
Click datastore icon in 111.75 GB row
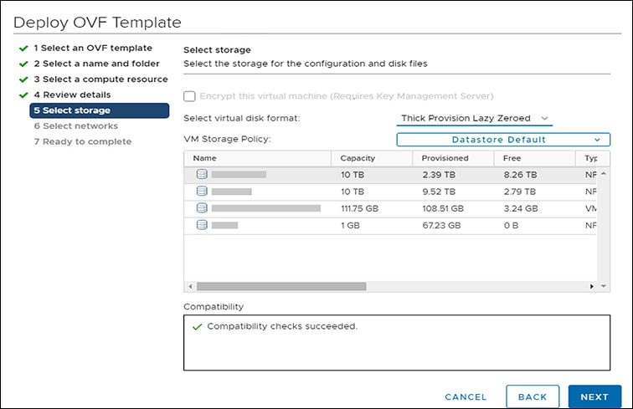pos(201,208)
